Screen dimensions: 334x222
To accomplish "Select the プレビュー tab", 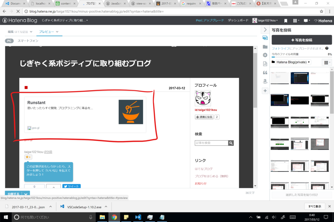I will click(x=46, y=32).
